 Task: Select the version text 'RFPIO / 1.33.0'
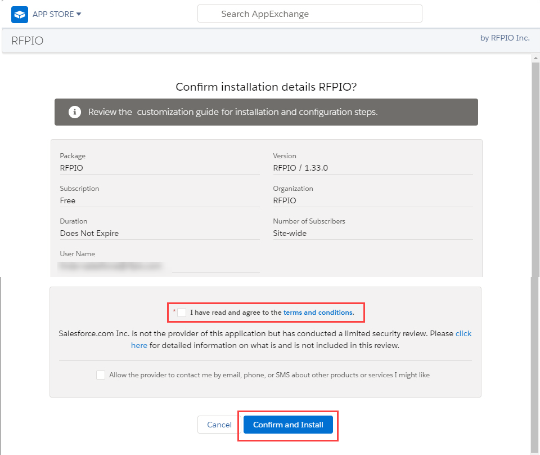(x=300, y=168)
